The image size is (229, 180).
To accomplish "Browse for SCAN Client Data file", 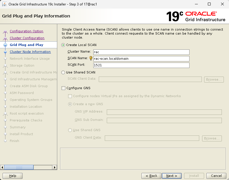I will click(214, 80).
